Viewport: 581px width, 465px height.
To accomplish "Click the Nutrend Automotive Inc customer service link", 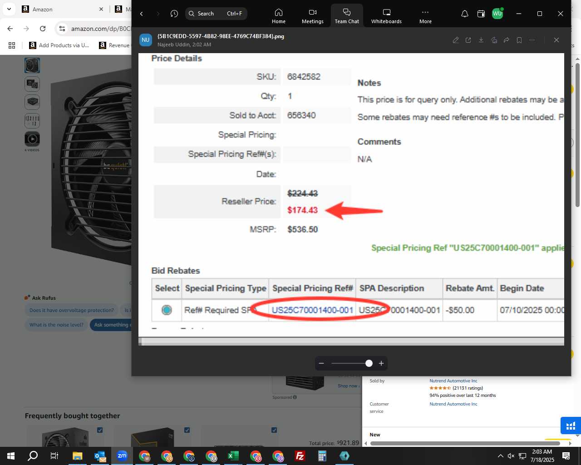I will 453,404.
